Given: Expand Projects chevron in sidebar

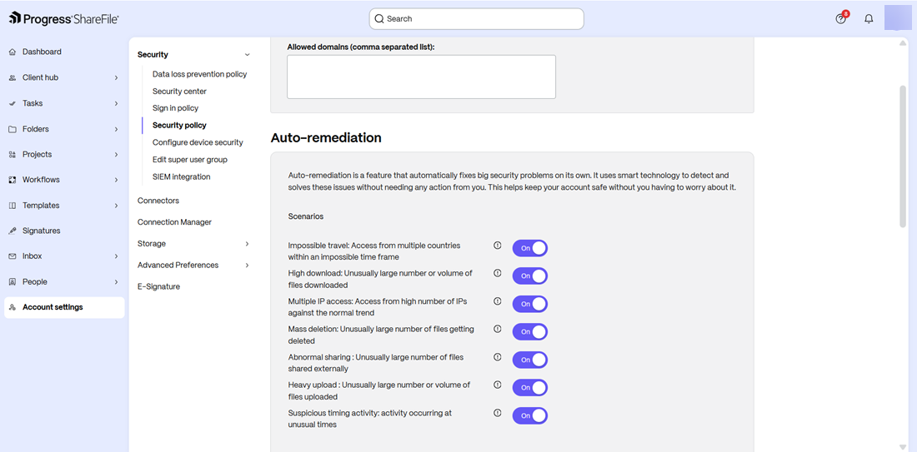Looking at the screenshot, I should [116, 154].
